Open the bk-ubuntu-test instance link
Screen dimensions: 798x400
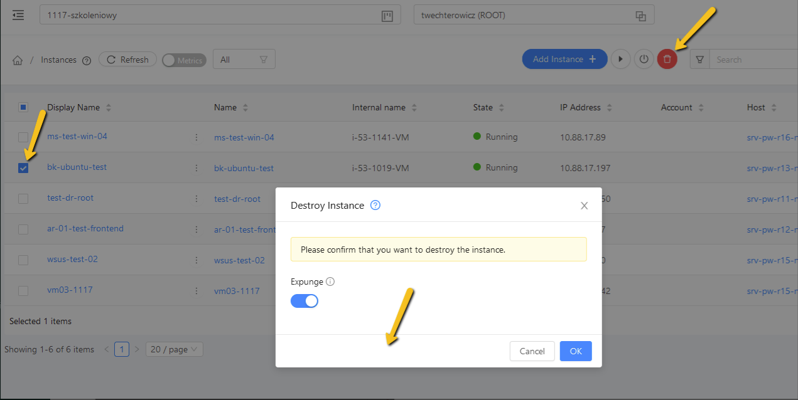coord(77,167)
